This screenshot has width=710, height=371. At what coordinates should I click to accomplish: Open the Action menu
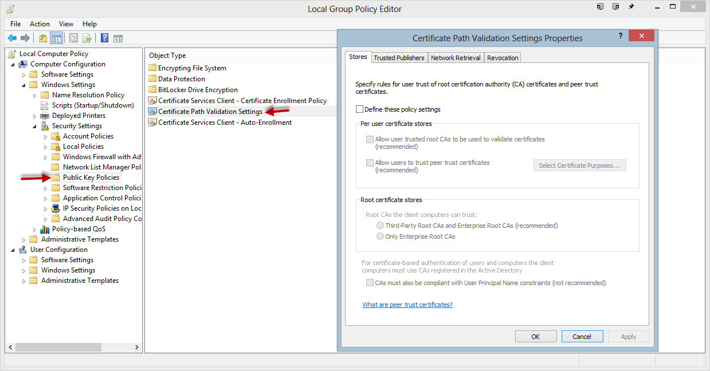point(40,24)
